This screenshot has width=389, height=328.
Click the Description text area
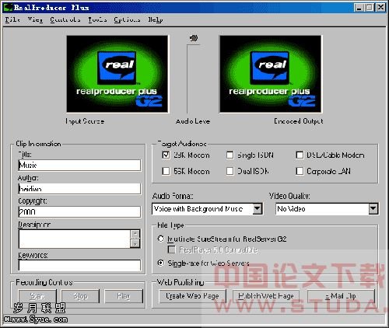[x=74, y=239]
